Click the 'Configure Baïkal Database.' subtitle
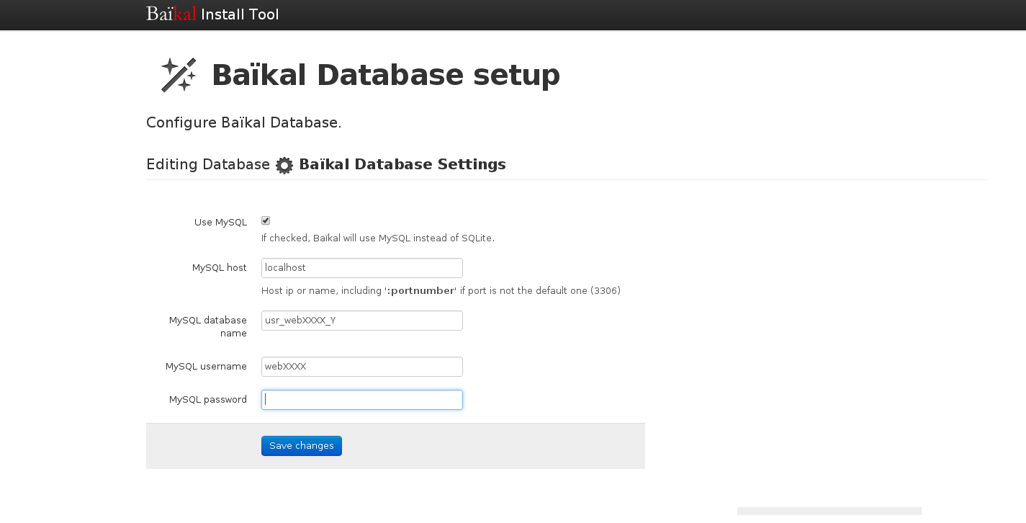Image resolution: width=1026 pixels, height=523 pixels. (x=244, y=123)
